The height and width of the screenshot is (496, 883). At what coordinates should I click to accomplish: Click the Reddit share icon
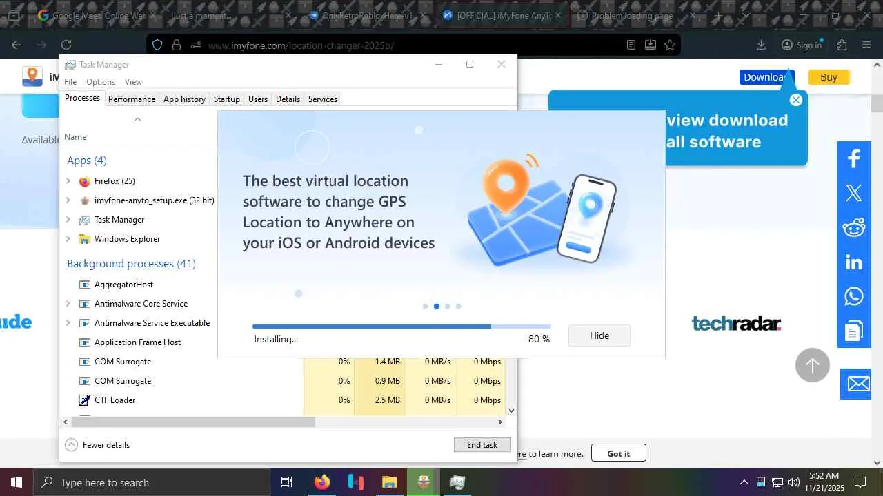pos(854,227)
